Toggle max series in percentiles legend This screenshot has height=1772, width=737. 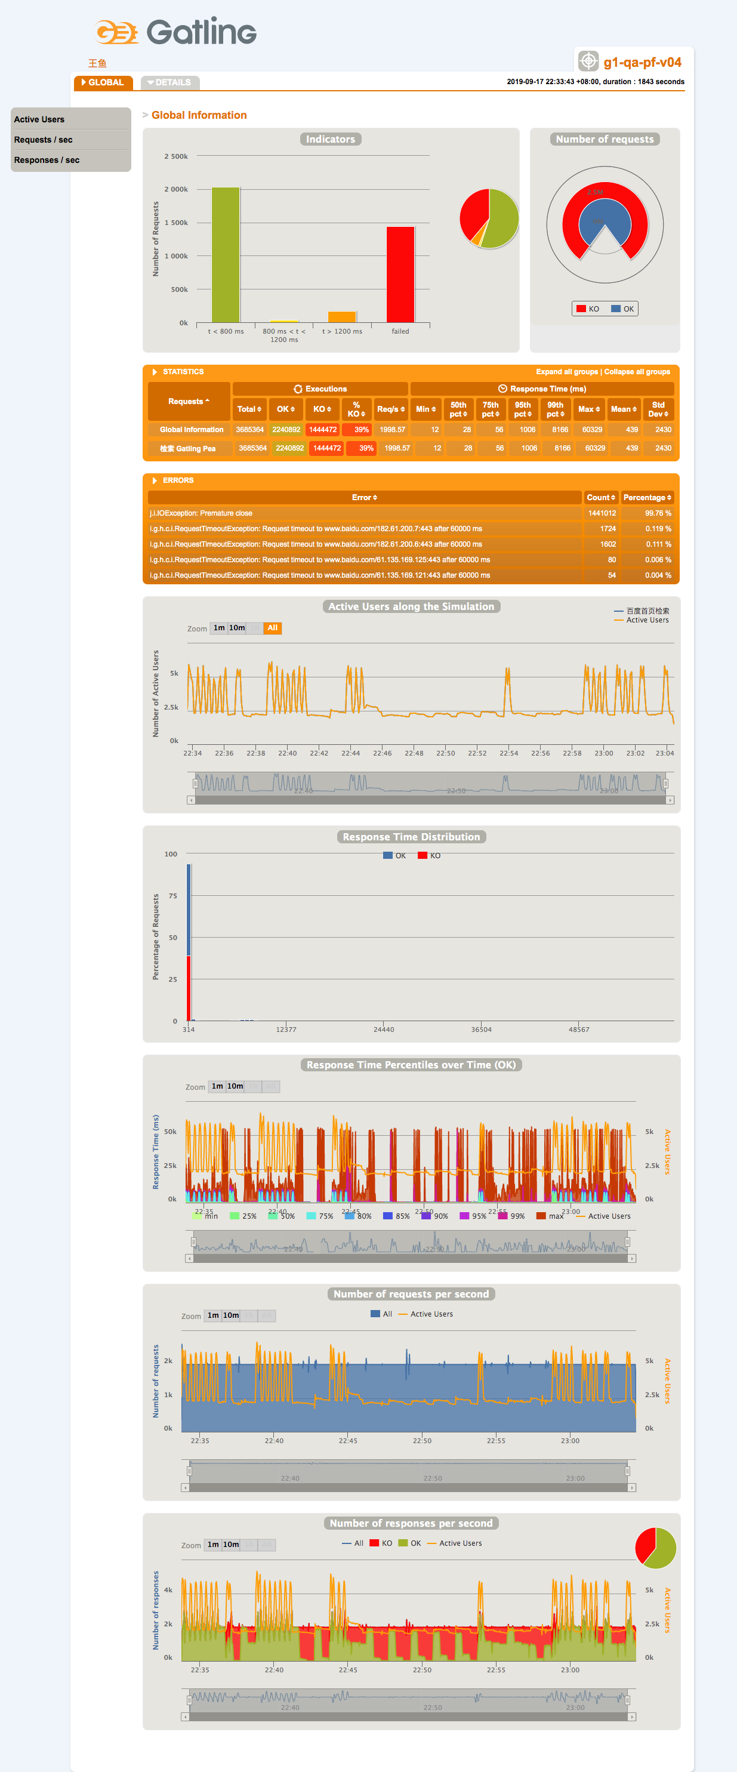[x=550, y=1216]
